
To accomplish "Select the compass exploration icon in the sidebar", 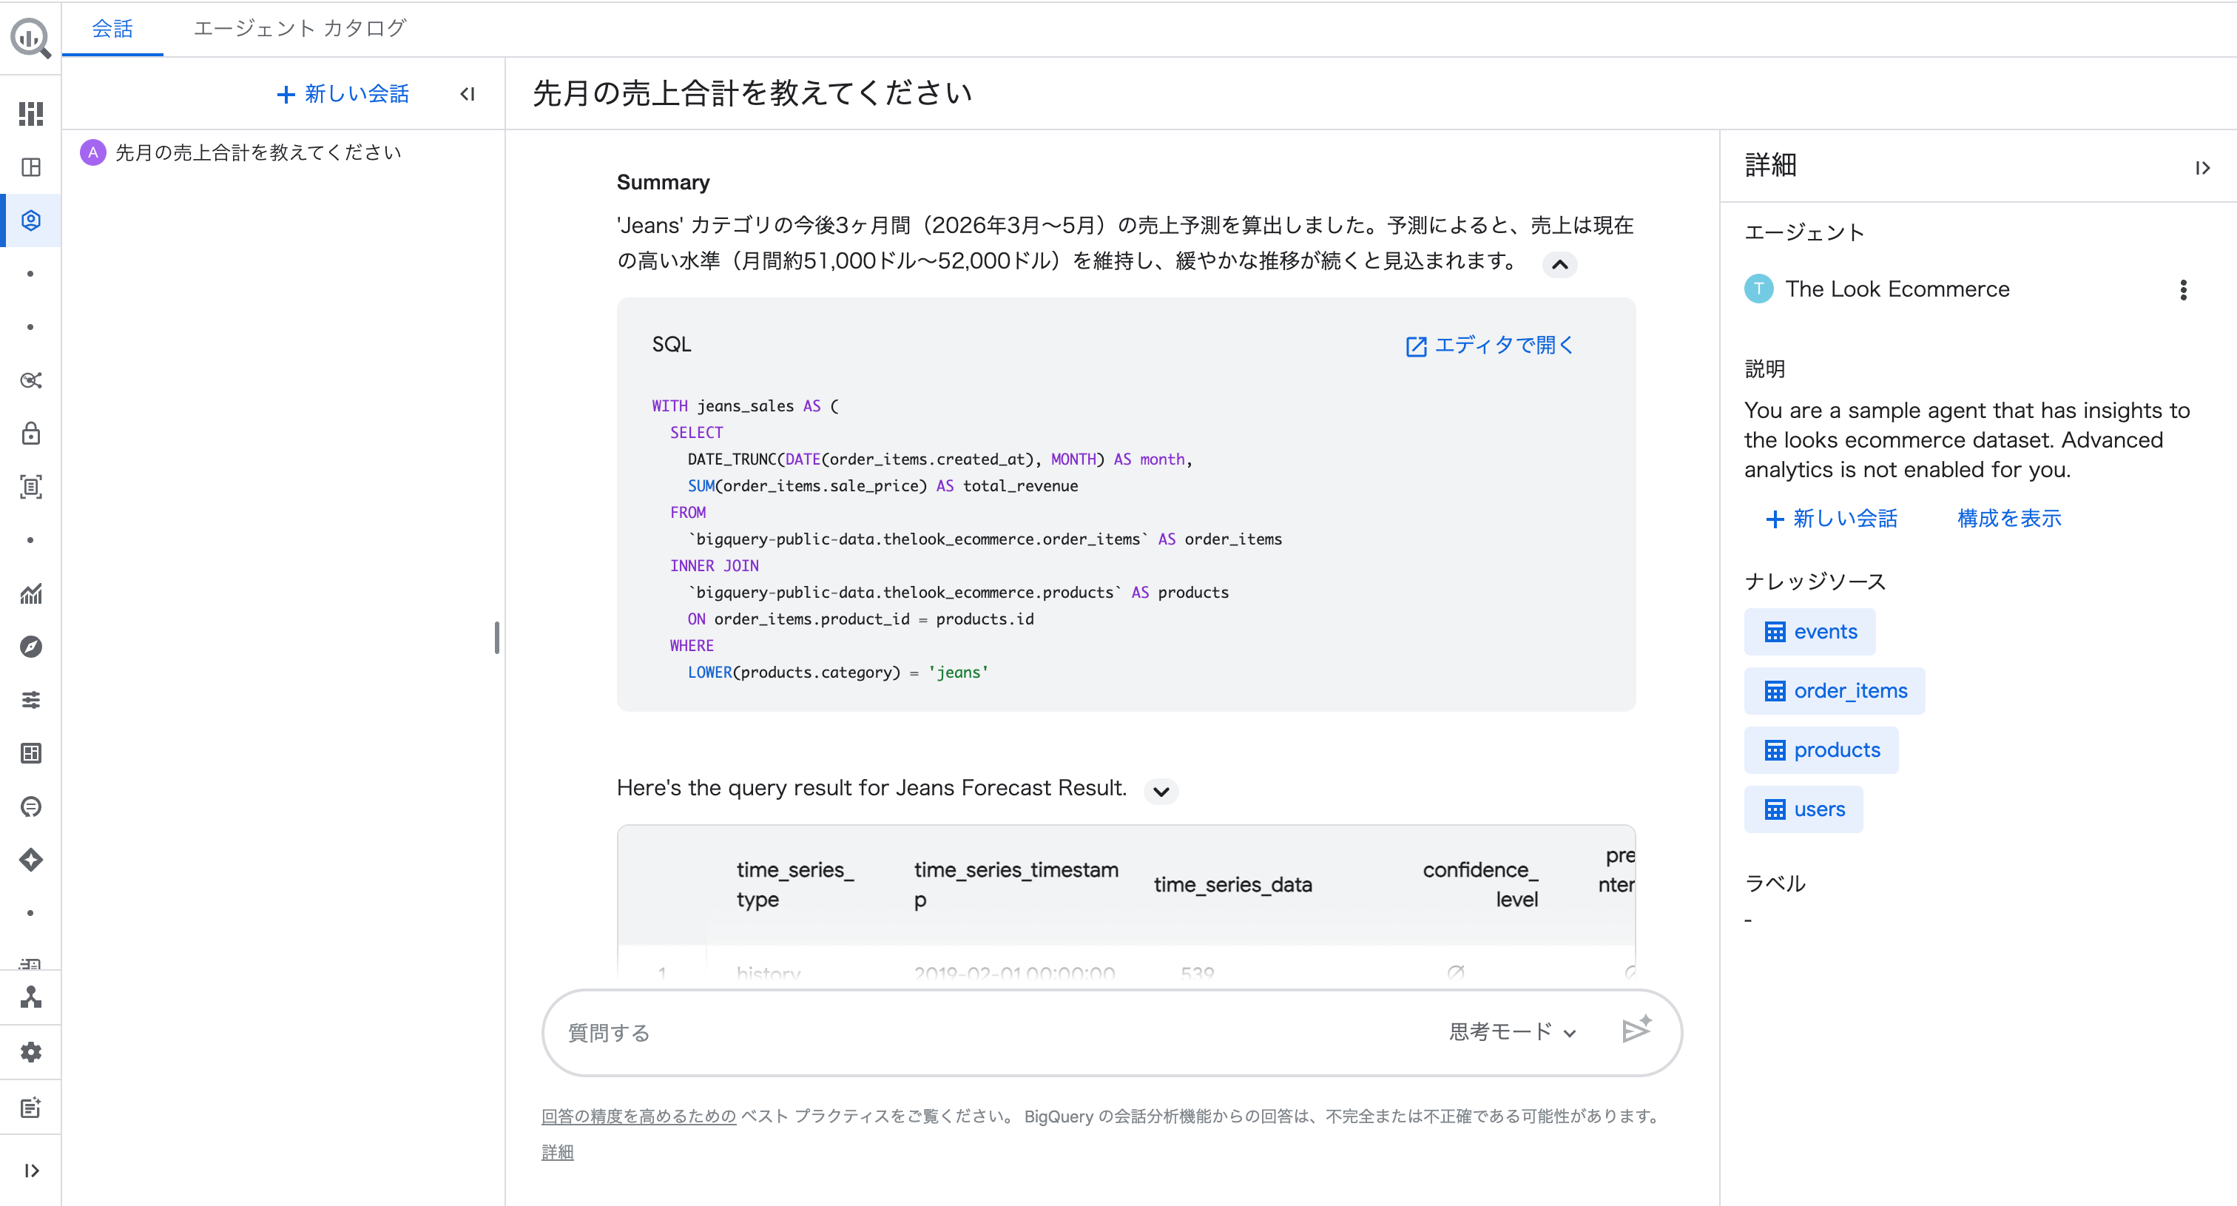I will [x=31, y=646].
